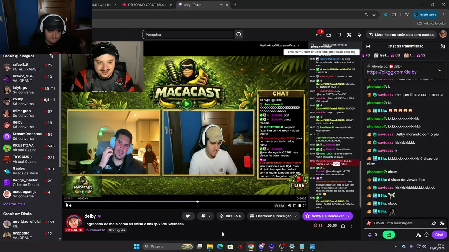This screenshot has width=449, height=252.
Task: Follow heart button for delby
Action: pos(188,216)
